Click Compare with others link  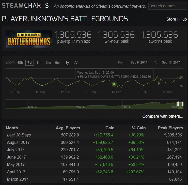click(163, 116)
